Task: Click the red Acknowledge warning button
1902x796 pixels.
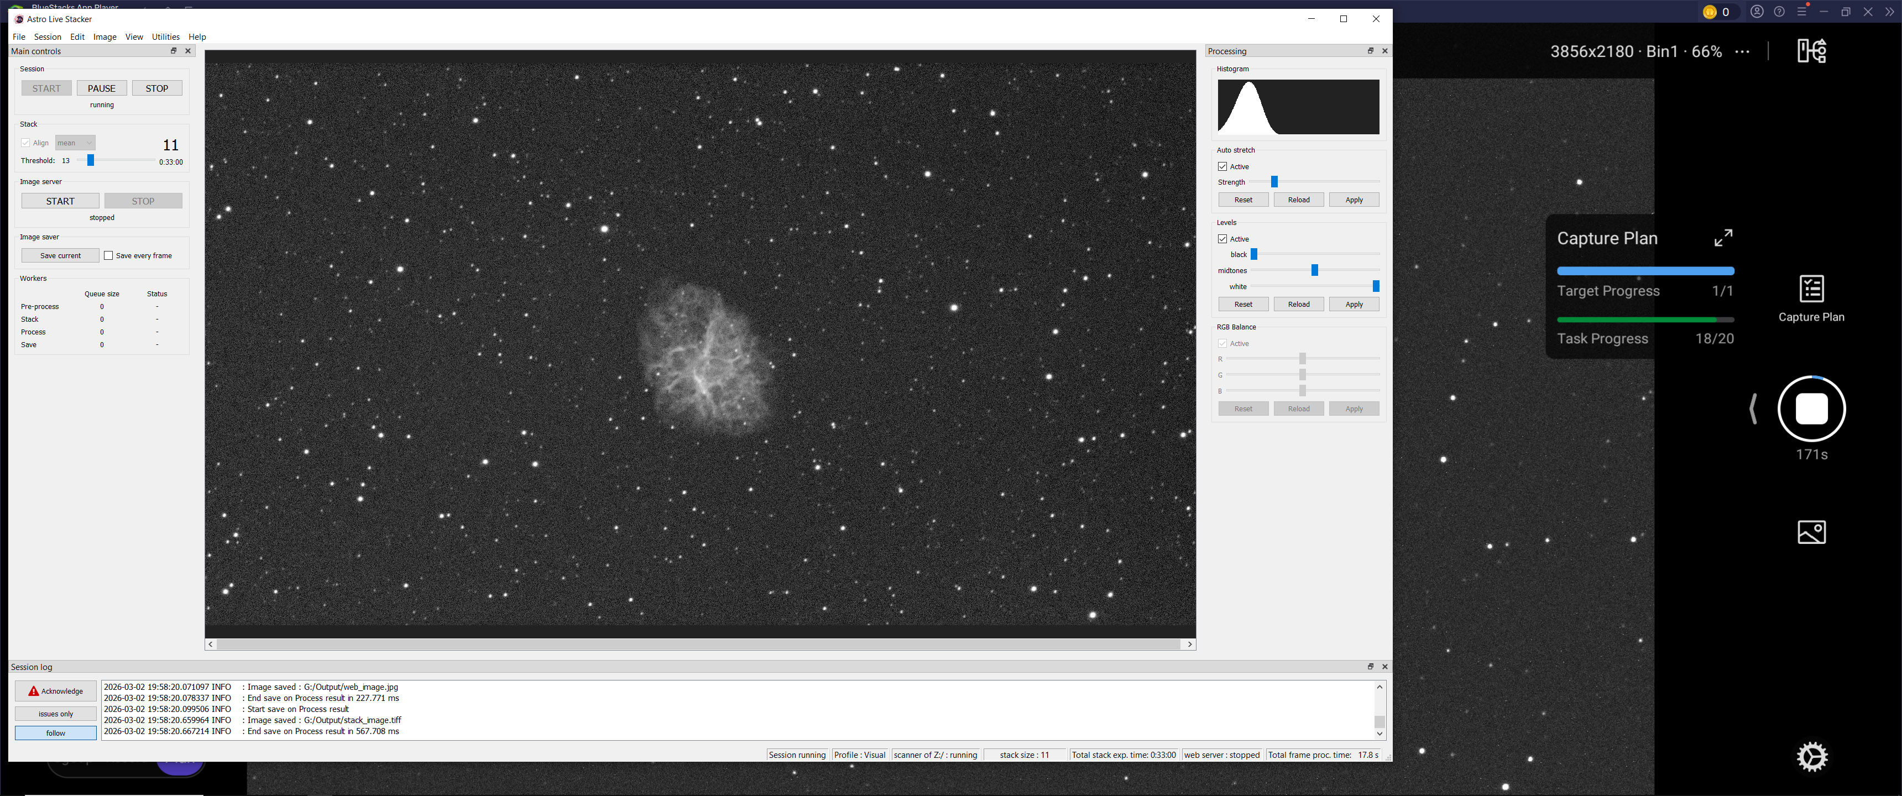Action: tap(56, 691)
